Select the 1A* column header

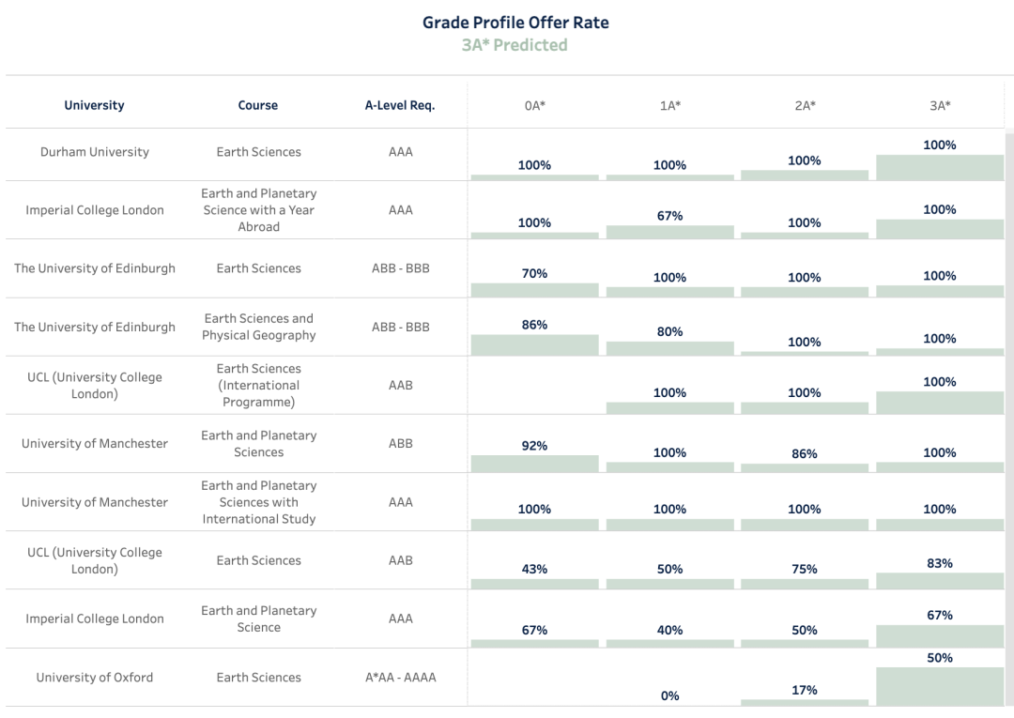click(669, 106)
